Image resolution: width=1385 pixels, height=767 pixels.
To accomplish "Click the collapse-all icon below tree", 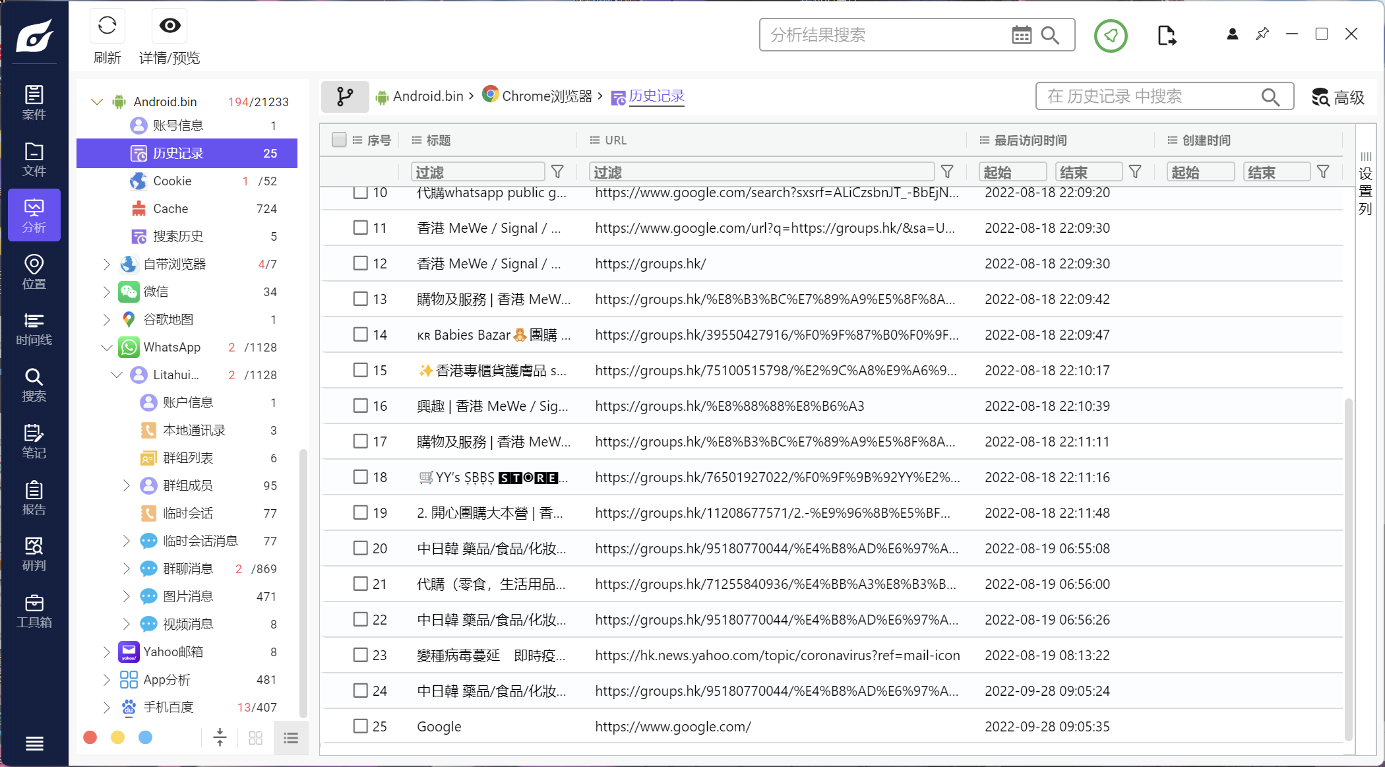I will pos(220,737).
